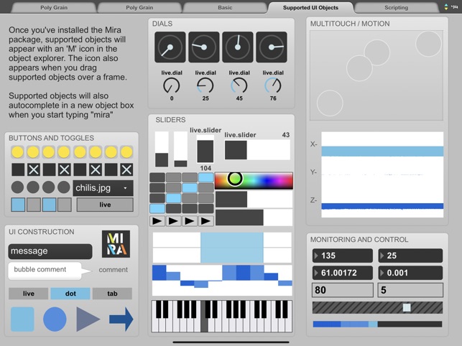Click the blue level meter bar
The height and width of the screenshot is (346, 462).
click(377, 324)
